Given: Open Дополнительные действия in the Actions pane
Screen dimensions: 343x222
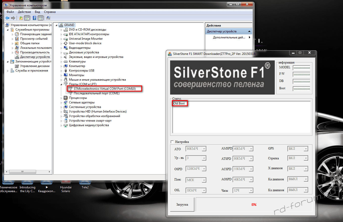Looking at the screenshot, I should click(x=229, y=37).
